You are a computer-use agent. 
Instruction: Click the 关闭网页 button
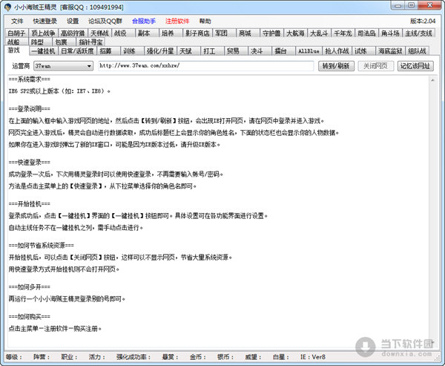(x=375, y=66)
